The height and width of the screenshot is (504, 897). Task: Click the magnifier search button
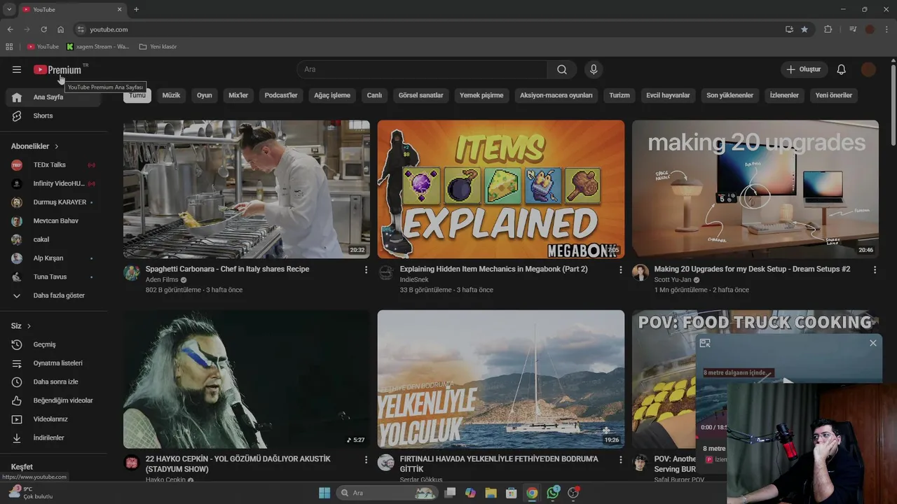562,69
